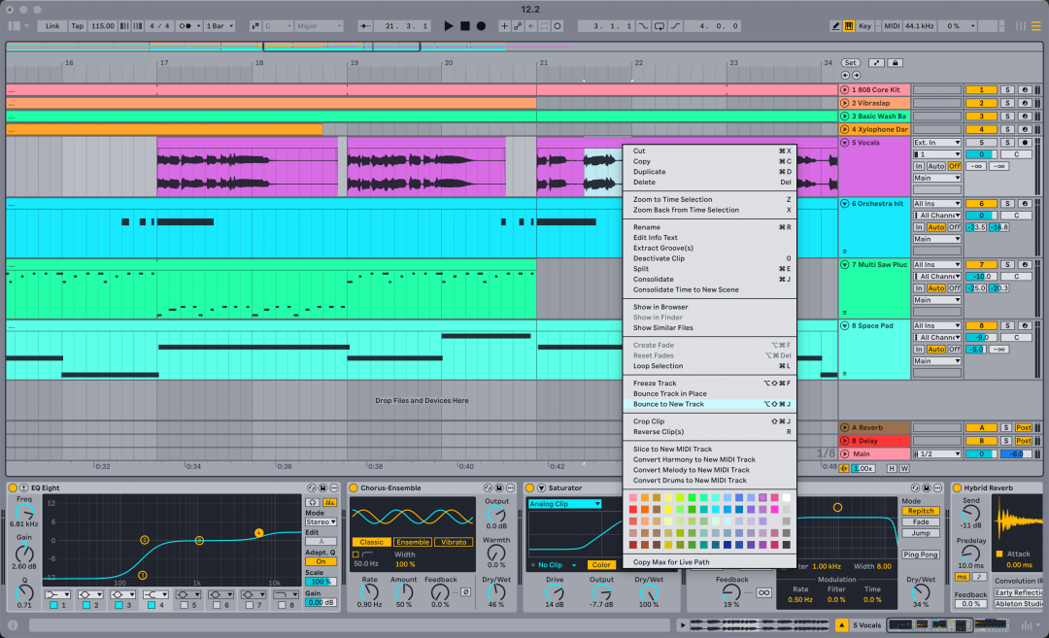Image resolution: width=1049 pixels, height=638 pixels.
Task: Toggle the Draw Mode pencil icon
Action: pyautogui.click(x=835, y=26)
